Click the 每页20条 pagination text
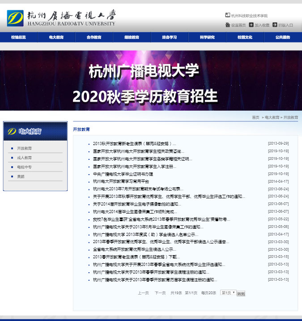This screenshot has width=302, height=321. pyautogui.click(x=208, y=293)
